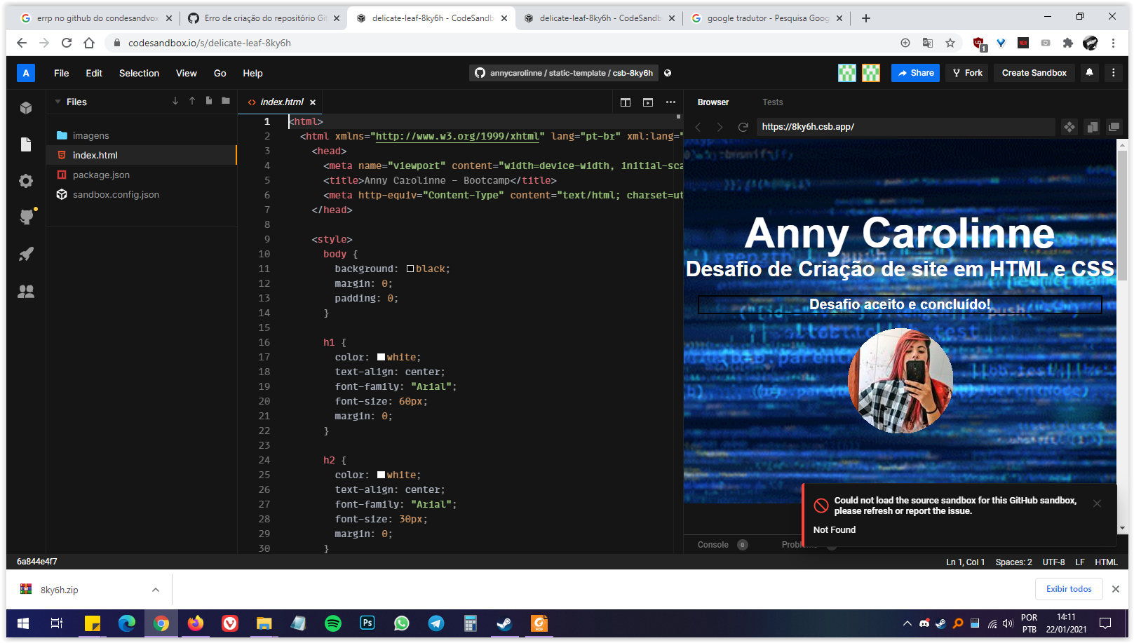Expand download options for 8ky6h.zip
This screenshot has height=643, width=1134.
(x=156, y=590)
